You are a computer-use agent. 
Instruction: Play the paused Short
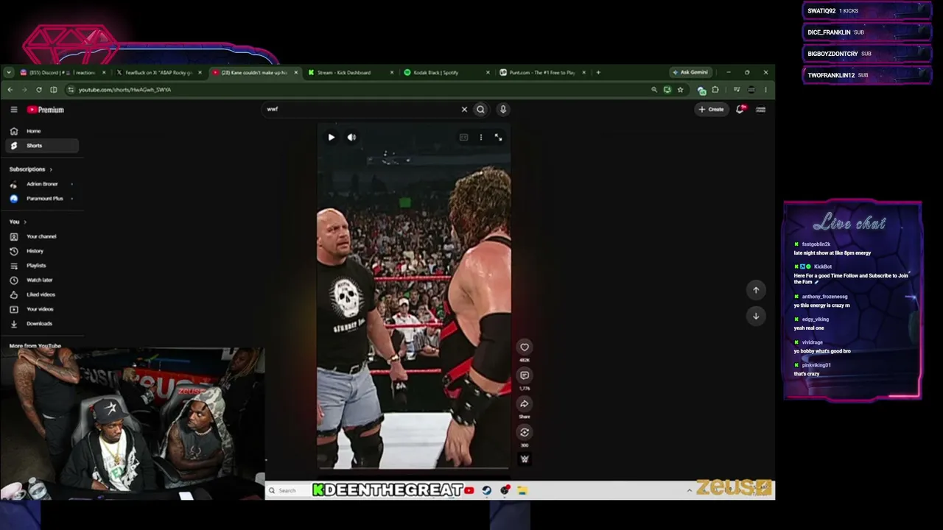[x=331, y=137]
